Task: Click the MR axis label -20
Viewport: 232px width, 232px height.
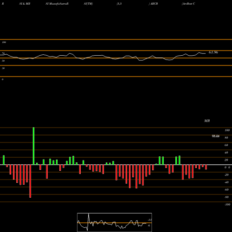Action: [226, 175]
